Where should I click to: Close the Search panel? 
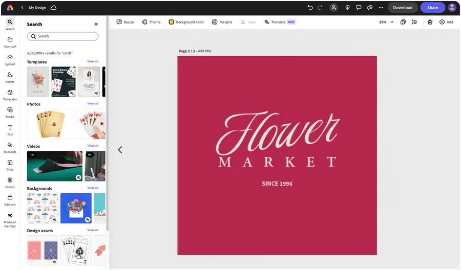point(96,24)
